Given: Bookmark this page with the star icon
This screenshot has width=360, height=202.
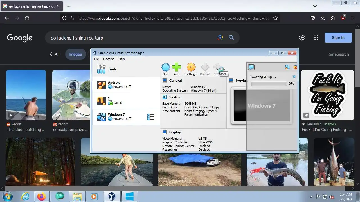Looking at the screenshot, I should pyautogui.click(x=275, y=18).
